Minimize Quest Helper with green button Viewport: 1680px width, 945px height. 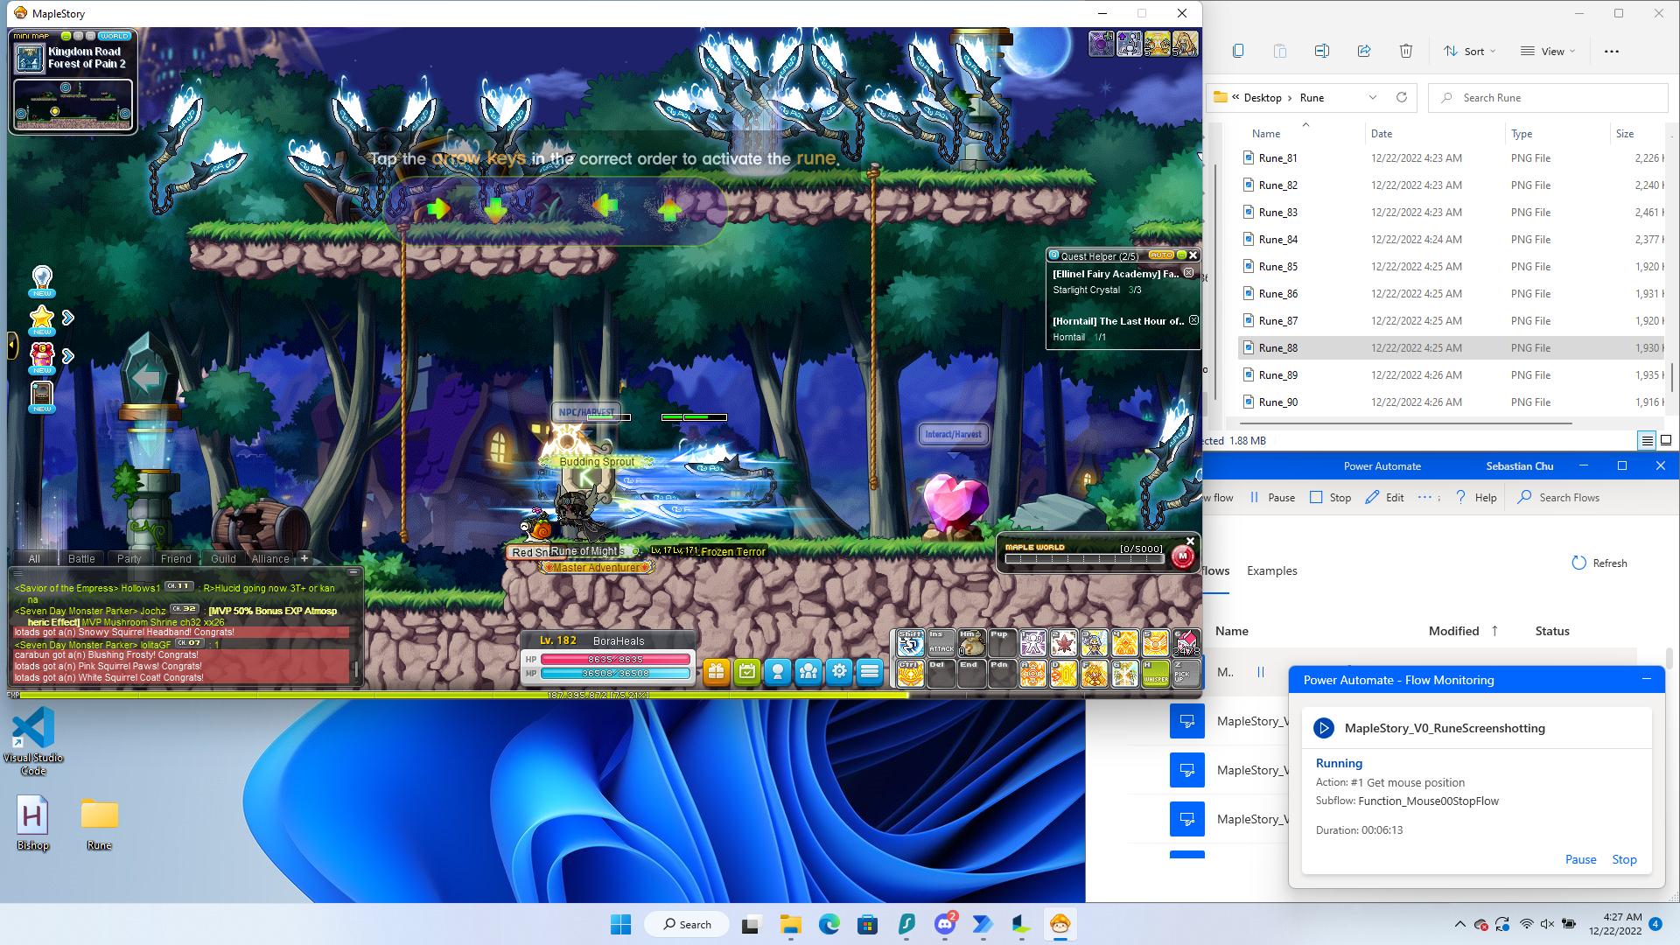pos(1180,255)
